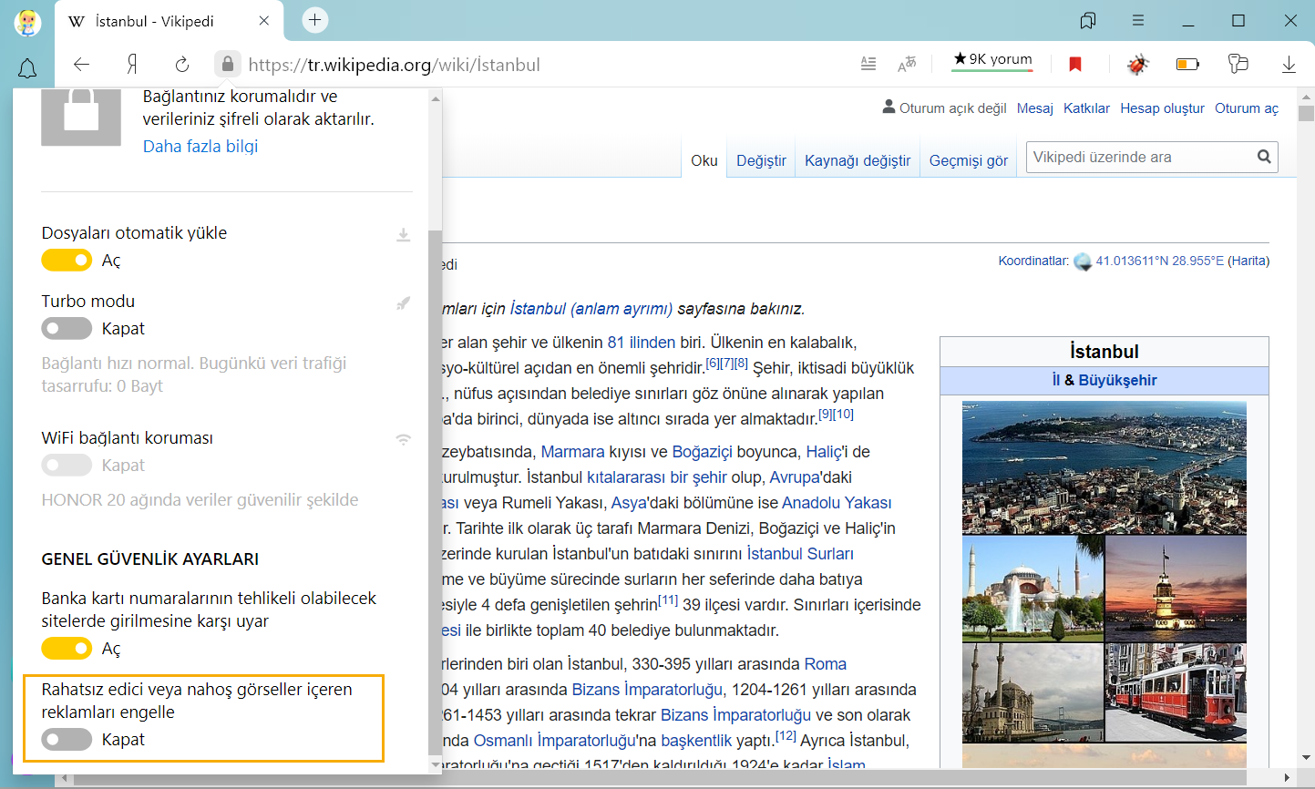Open the Büyükşehir infobox link
This screenshot has height=789, width=1315.
1117,380
